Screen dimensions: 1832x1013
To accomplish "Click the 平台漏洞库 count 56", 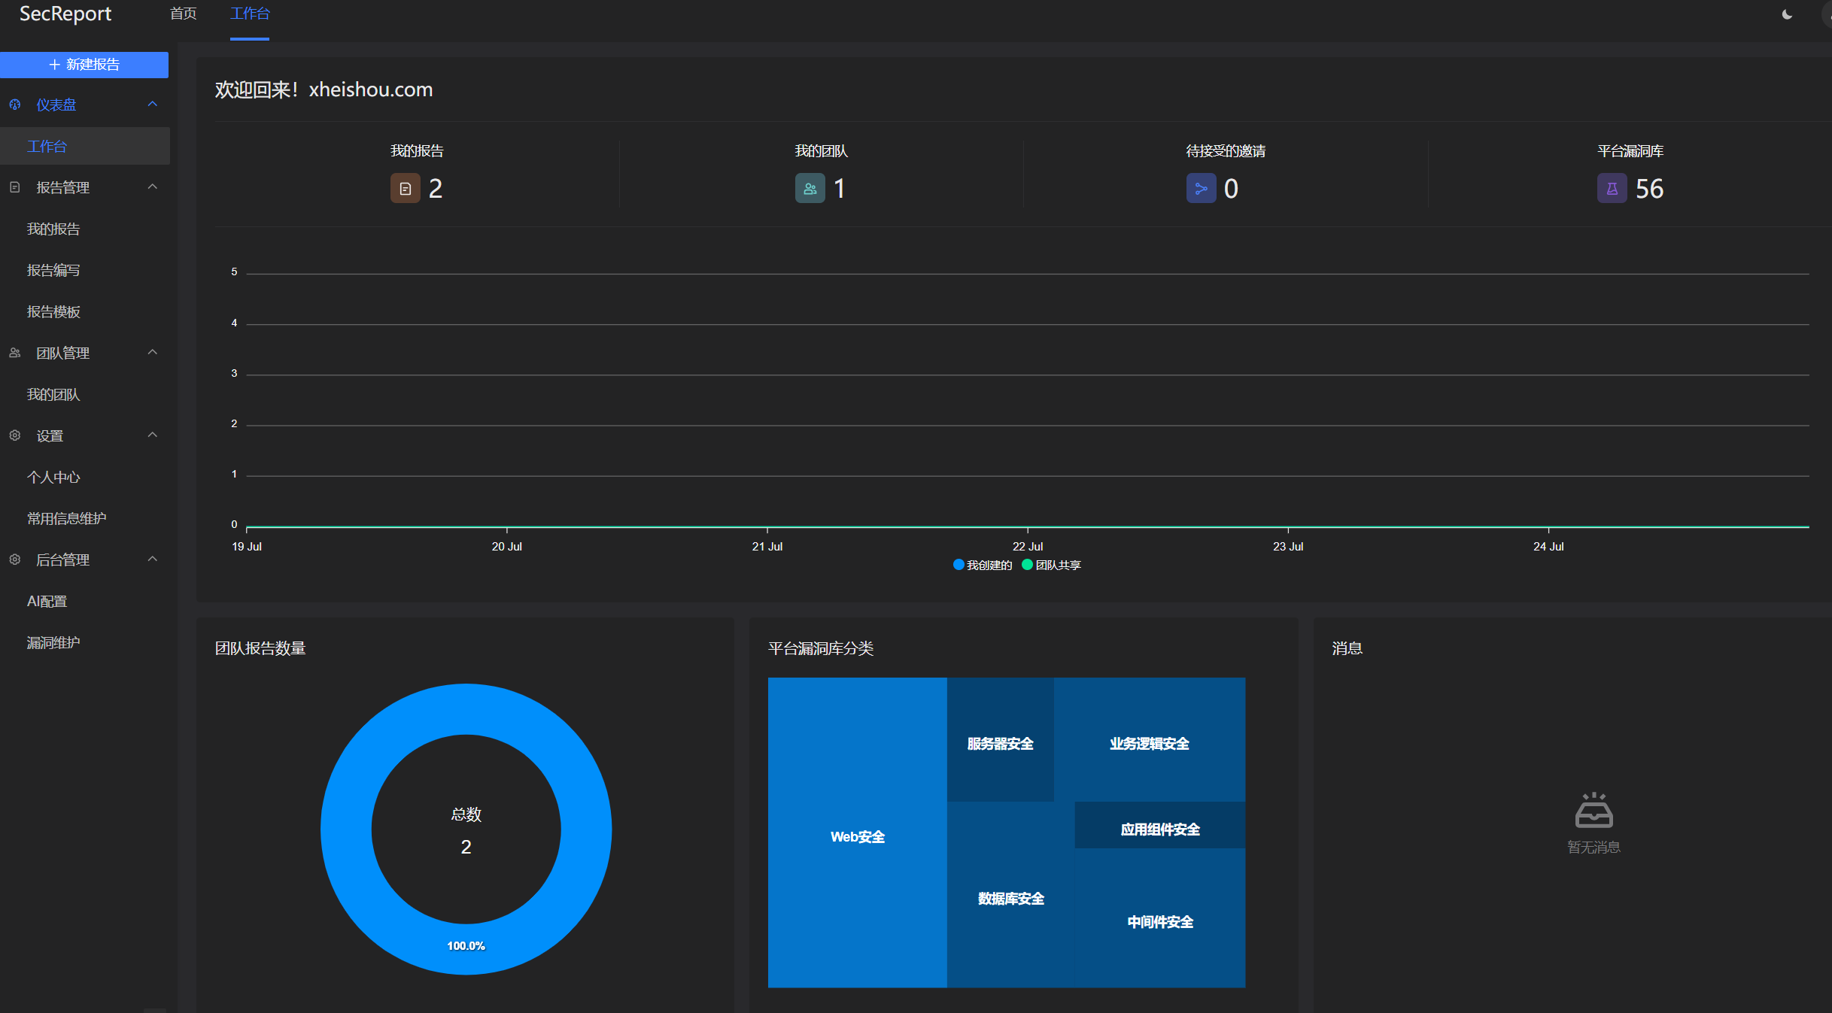I will tap(1649, 188).
